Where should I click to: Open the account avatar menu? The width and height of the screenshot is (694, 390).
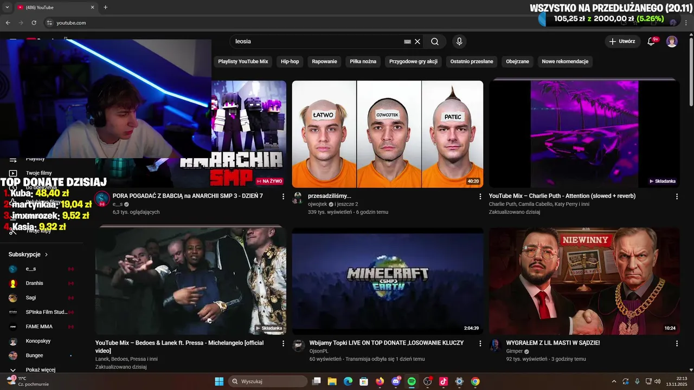(672, 41)
